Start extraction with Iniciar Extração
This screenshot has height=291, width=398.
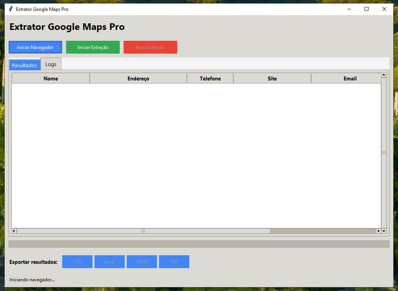point(93,47)
